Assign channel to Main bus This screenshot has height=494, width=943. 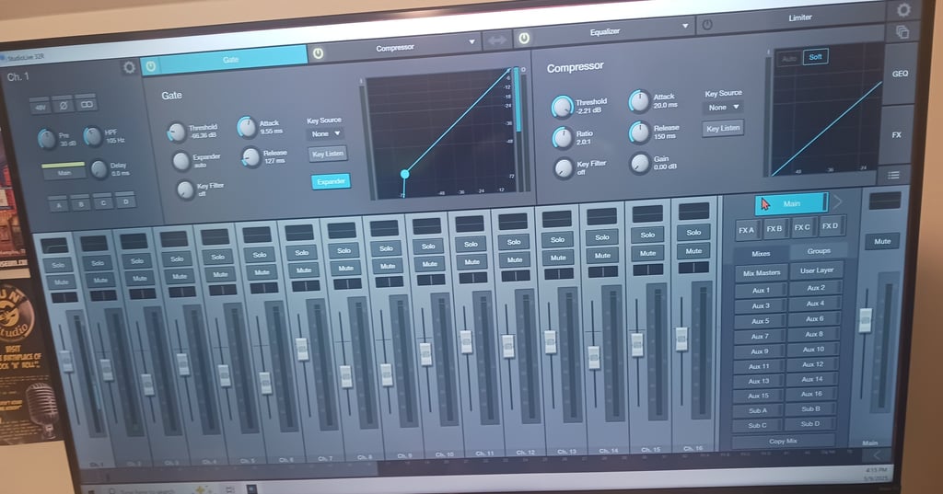64,173
